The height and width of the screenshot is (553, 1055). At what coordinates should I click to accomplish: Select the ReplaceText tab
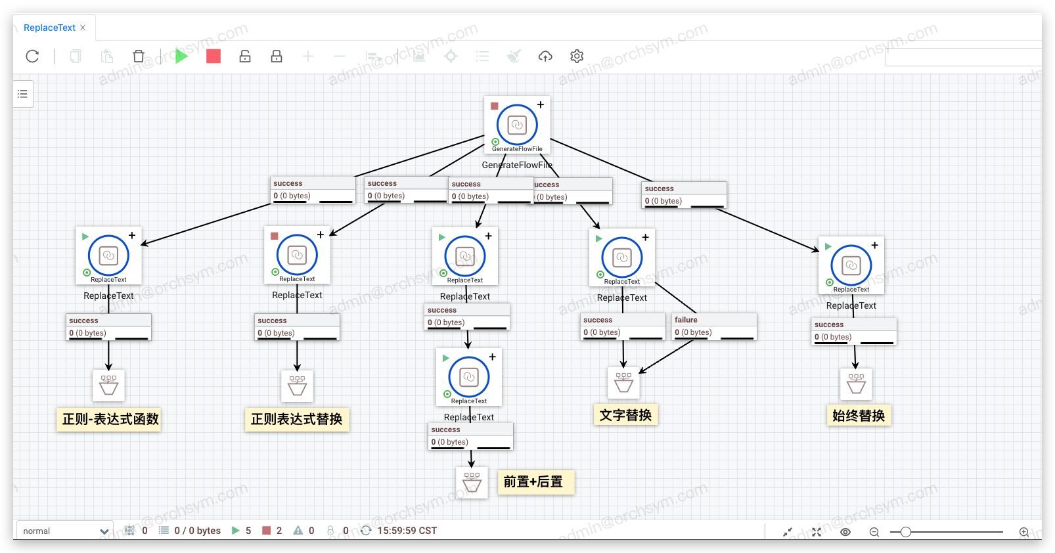click(49, 28)
